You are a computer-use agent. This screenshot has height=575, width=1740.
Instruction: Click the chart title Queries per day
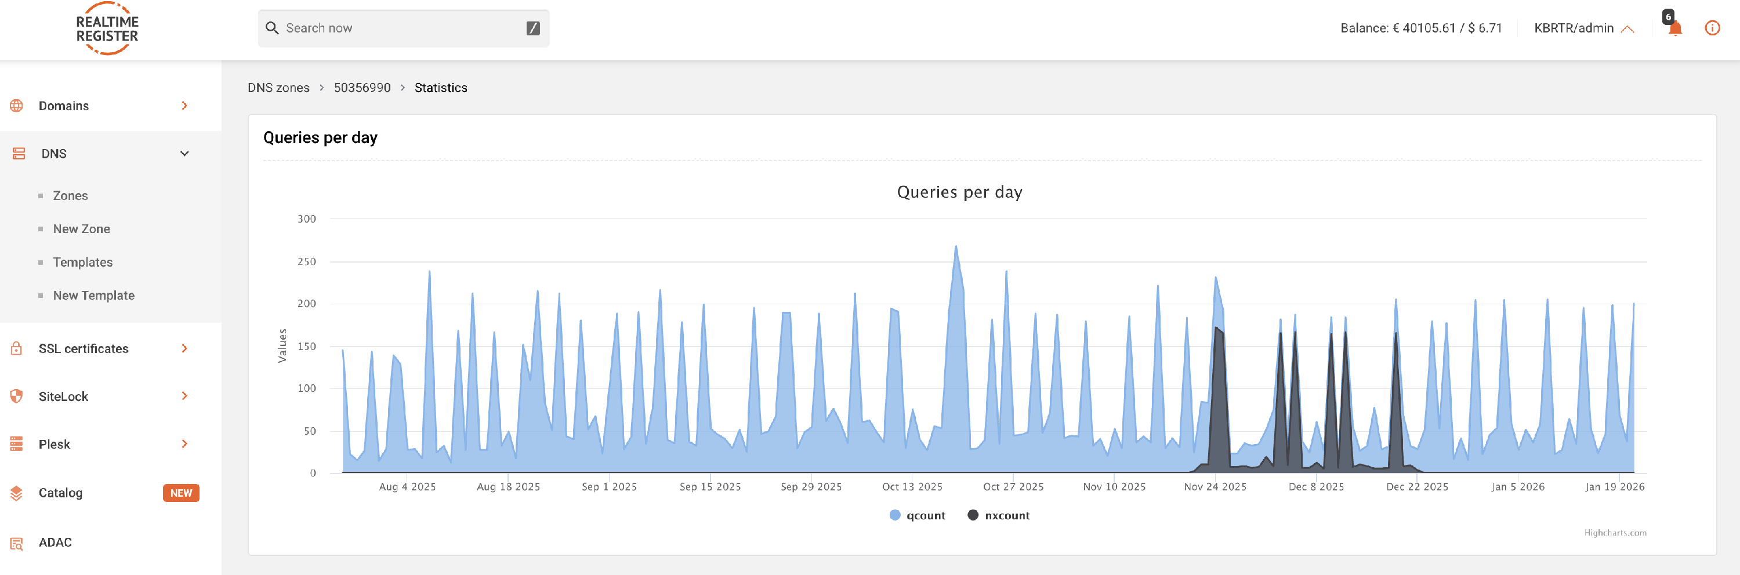959,192
